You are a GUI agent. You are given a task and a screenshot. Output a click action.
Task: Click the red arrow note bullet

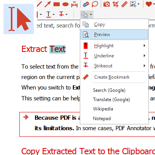pos(26,117)
